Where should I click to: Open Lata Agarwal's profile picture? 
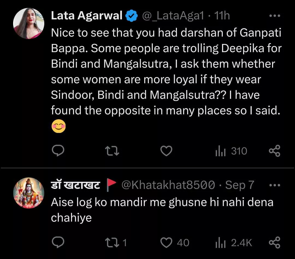(x=29, y=23)
